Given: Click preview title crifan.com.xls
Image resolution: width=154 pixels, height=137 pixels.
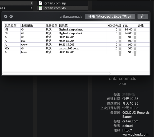Looking at the screenshot, I should (x=71, y=16).
